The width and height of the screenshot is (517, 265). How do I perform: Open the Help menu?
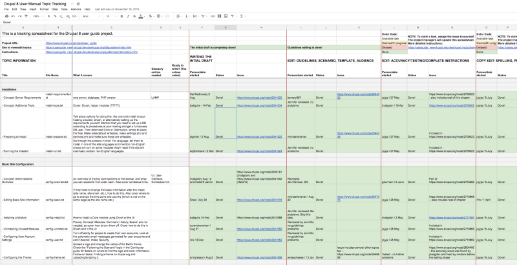point(87,9)
